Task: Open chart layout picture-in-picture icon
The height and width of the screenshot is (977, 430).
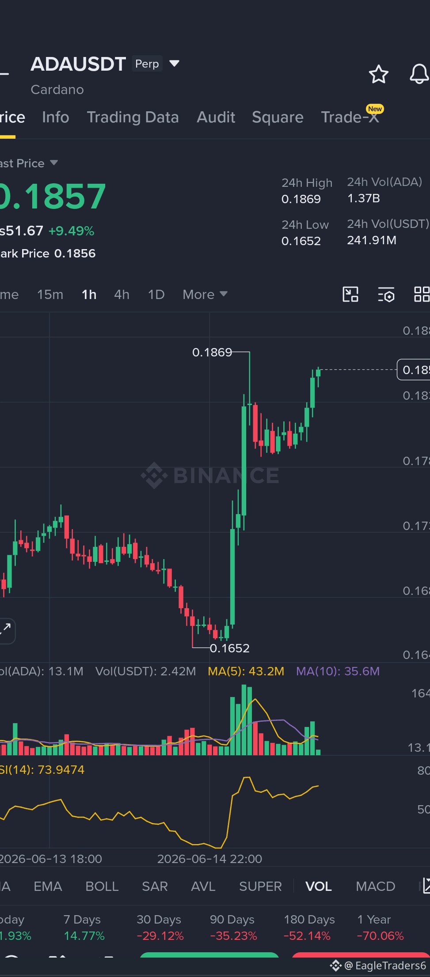Action: tap(350, 294)
